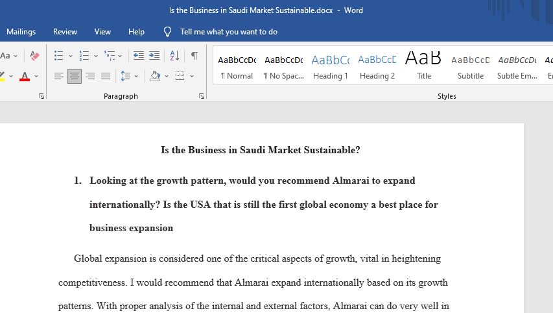Click the paragraph starting 'Global expansion is considered'
The width and height of the screenshot is (553, 313).
[x=254, y=282]
